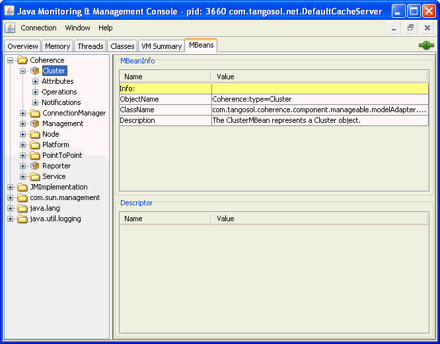The height and width of the screenshot is (344, 440).
Task: Click the green connection status icon
Action: [x=426, y=45]
